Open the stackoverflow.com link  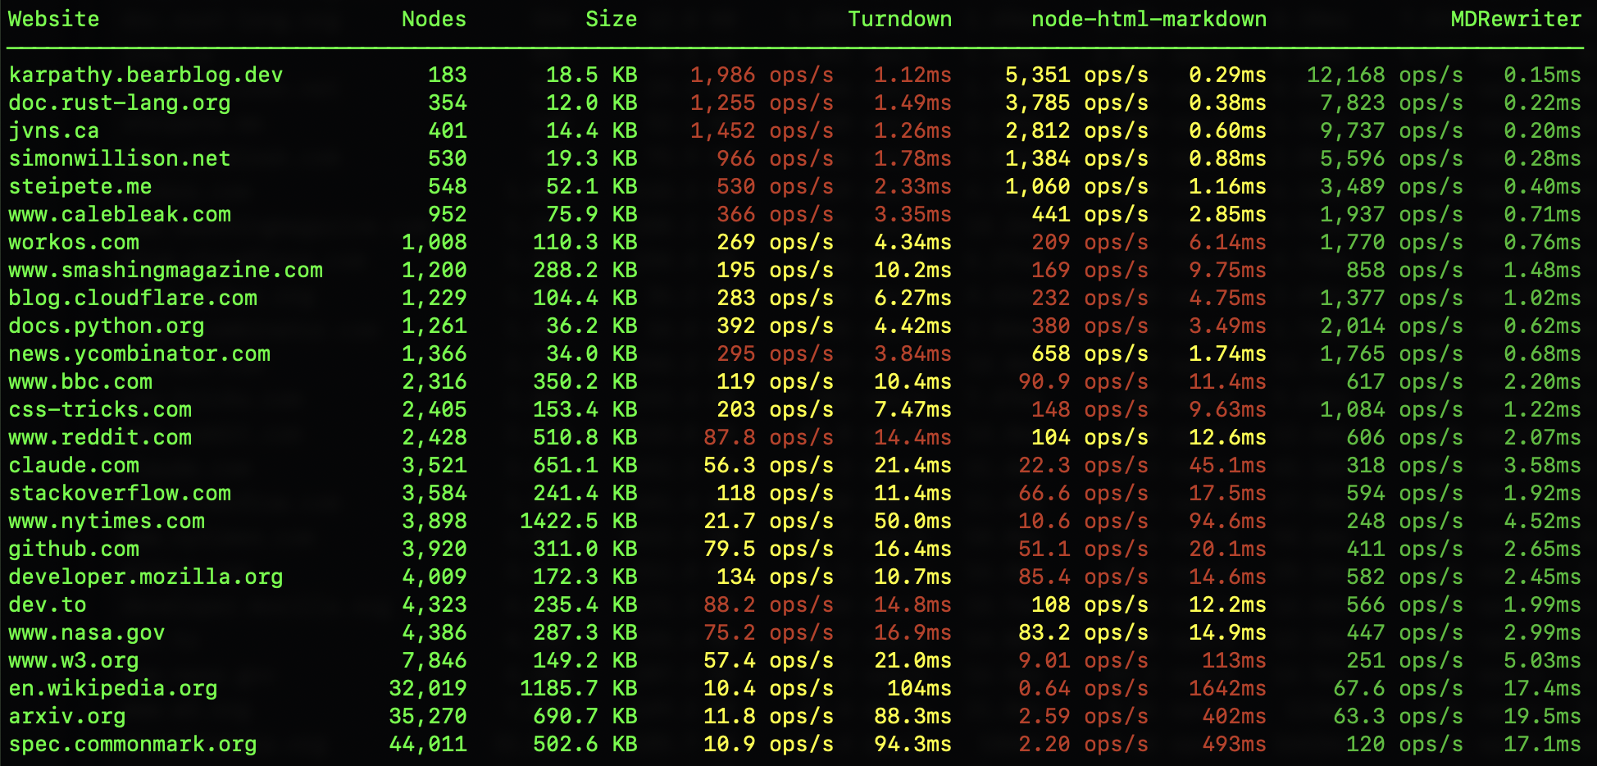tap(120, 493)
